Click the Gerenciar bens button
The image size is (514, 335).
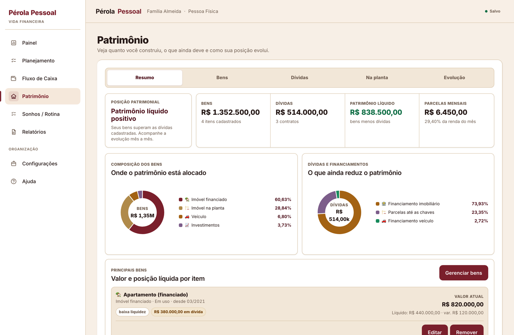464,273
